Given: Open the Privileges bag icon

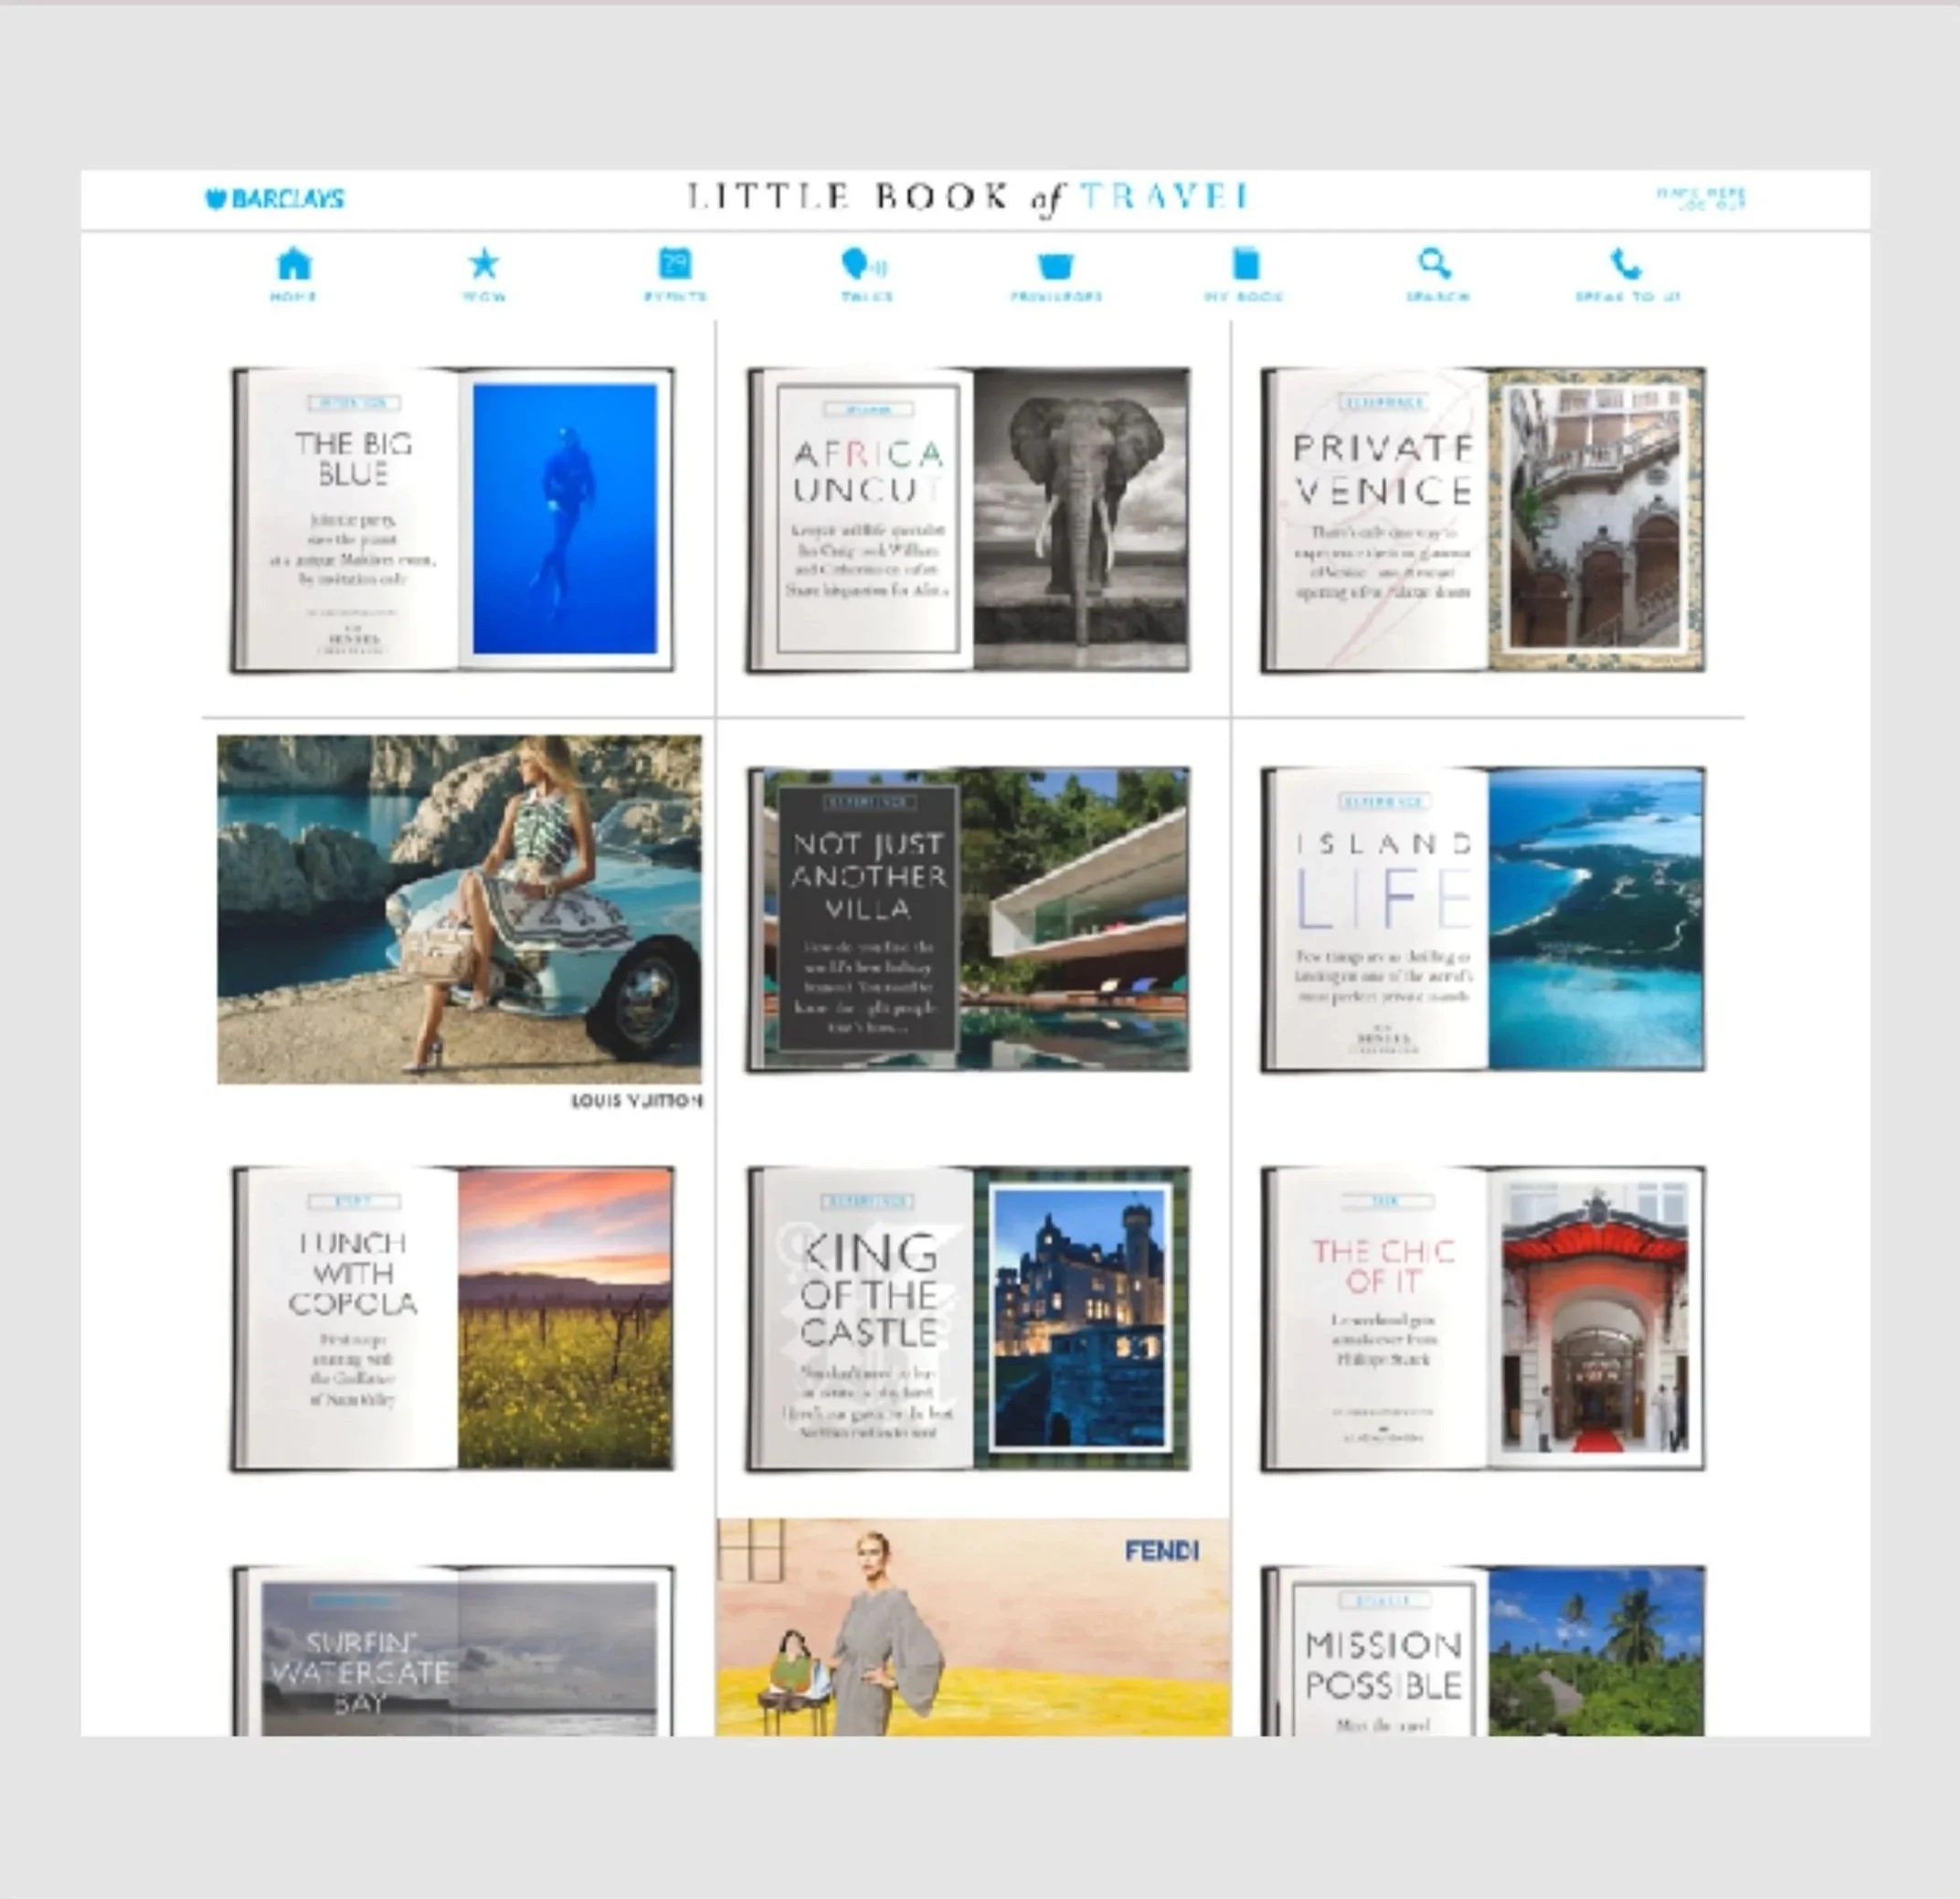Looking at the screenshot, I should [x=1055, y=266].
